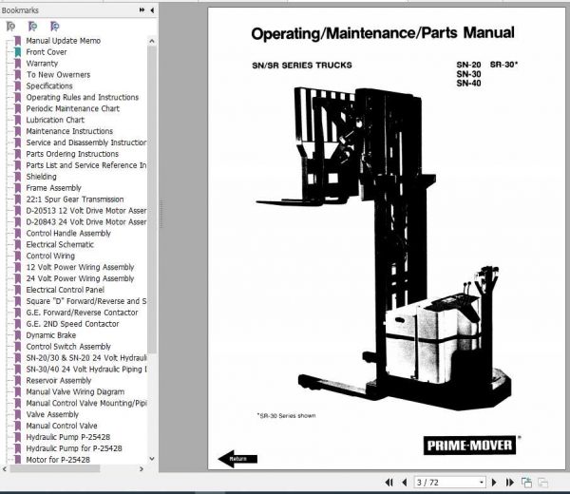Go to first page button
The height and width of the screenshot is (494, 570).
pos(389,483)
